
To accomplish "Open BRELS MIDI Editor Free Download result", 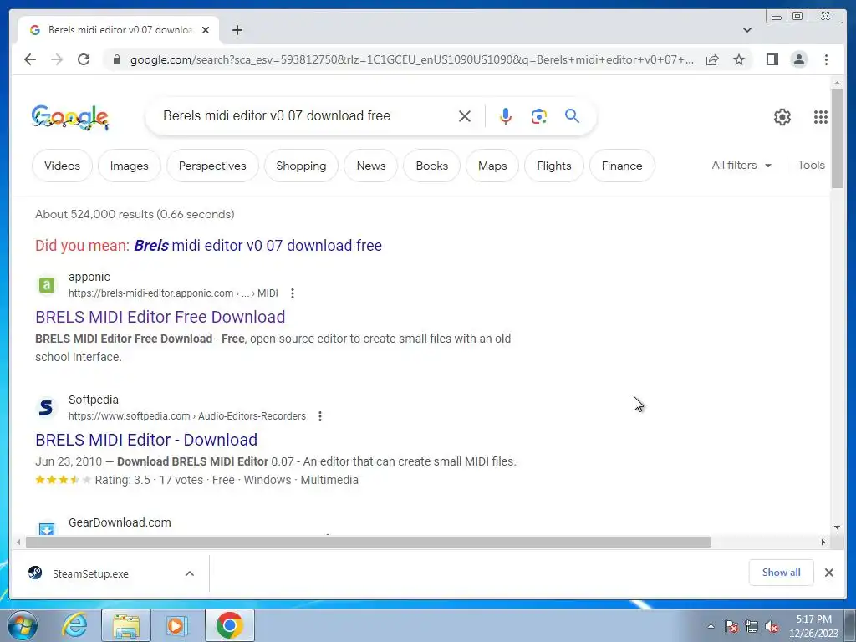I will tap(160, 317).
